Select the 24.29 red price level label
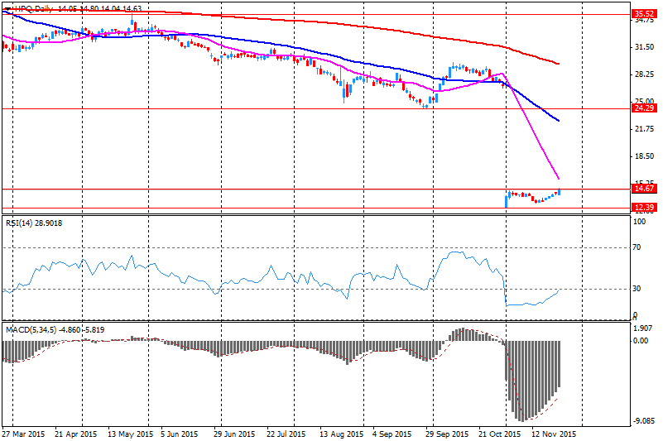Image resolution: width=663 pixels, height=441 pixels. (x=644, y=108)
